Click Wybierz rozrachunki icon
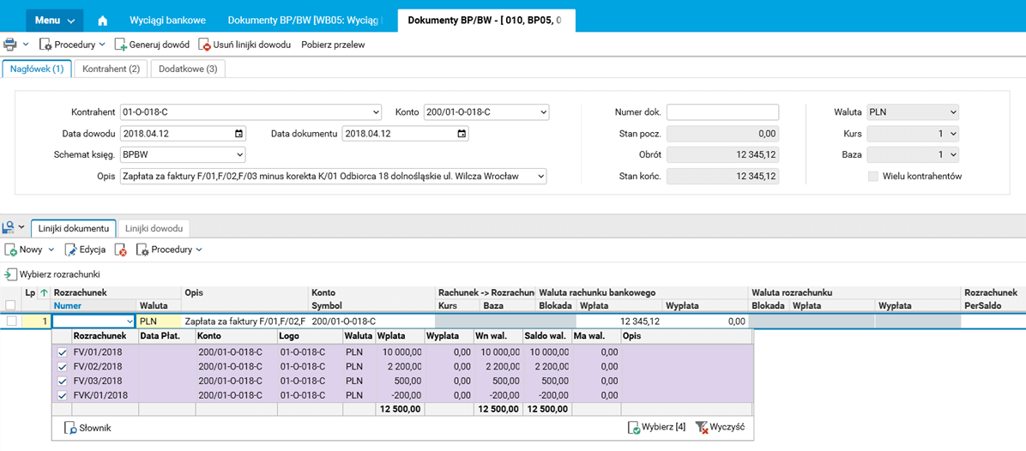Image resolution: width=1026 pixels, height=451 pixels. 11,274
